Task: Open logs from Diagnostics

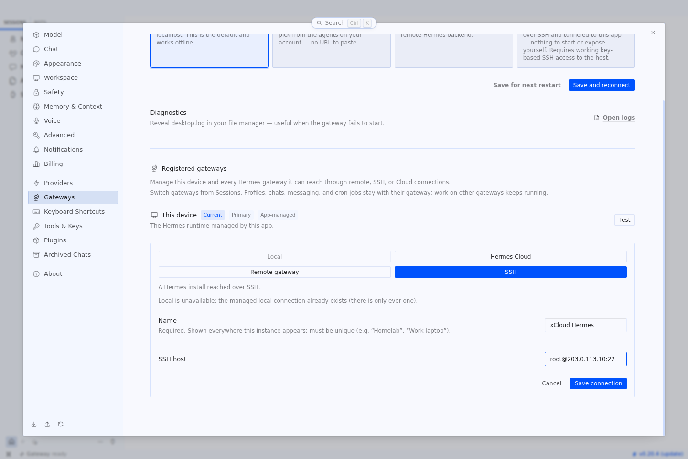Action: point(619,118)
